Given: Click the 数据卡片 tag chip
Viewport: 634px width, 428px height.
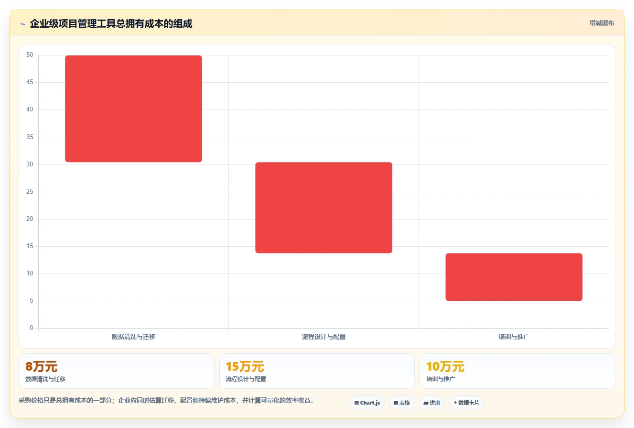Looking at the screenshot, I should click(466, 403).
